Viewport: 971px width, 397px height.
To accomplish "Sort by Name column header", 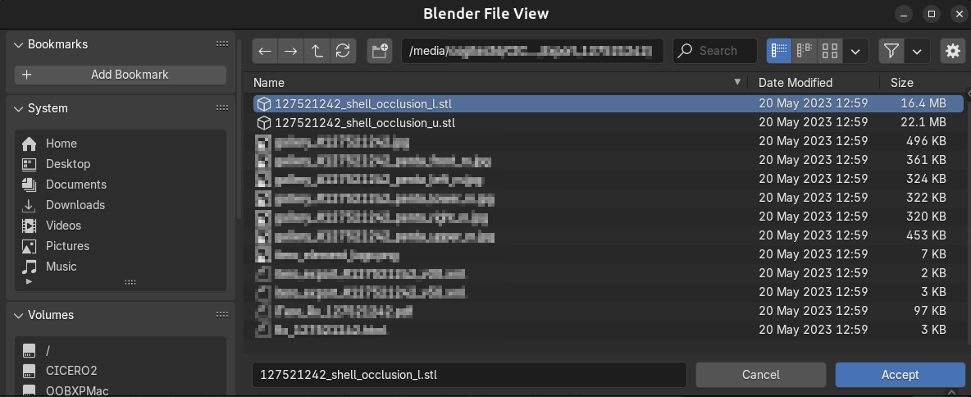I will point(269,83).
